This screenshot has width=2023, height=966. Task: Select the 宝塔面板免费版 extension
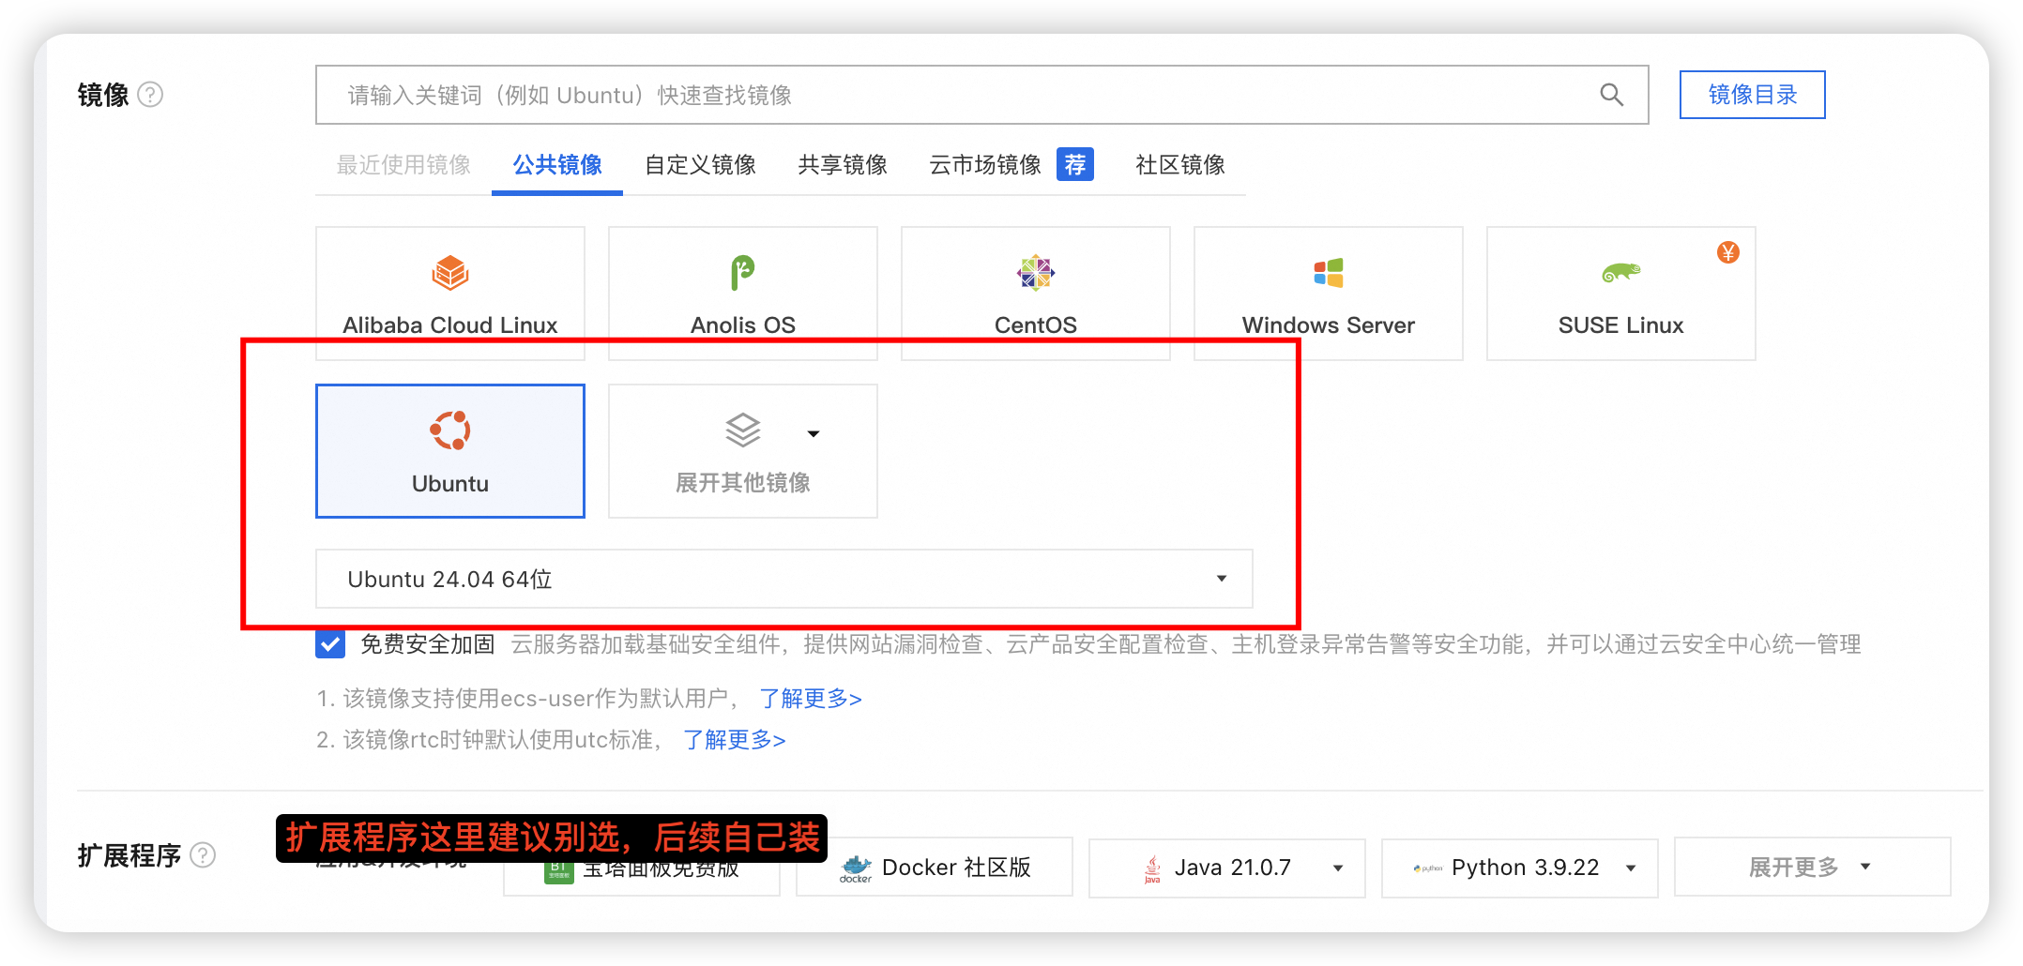coord(642,867)
